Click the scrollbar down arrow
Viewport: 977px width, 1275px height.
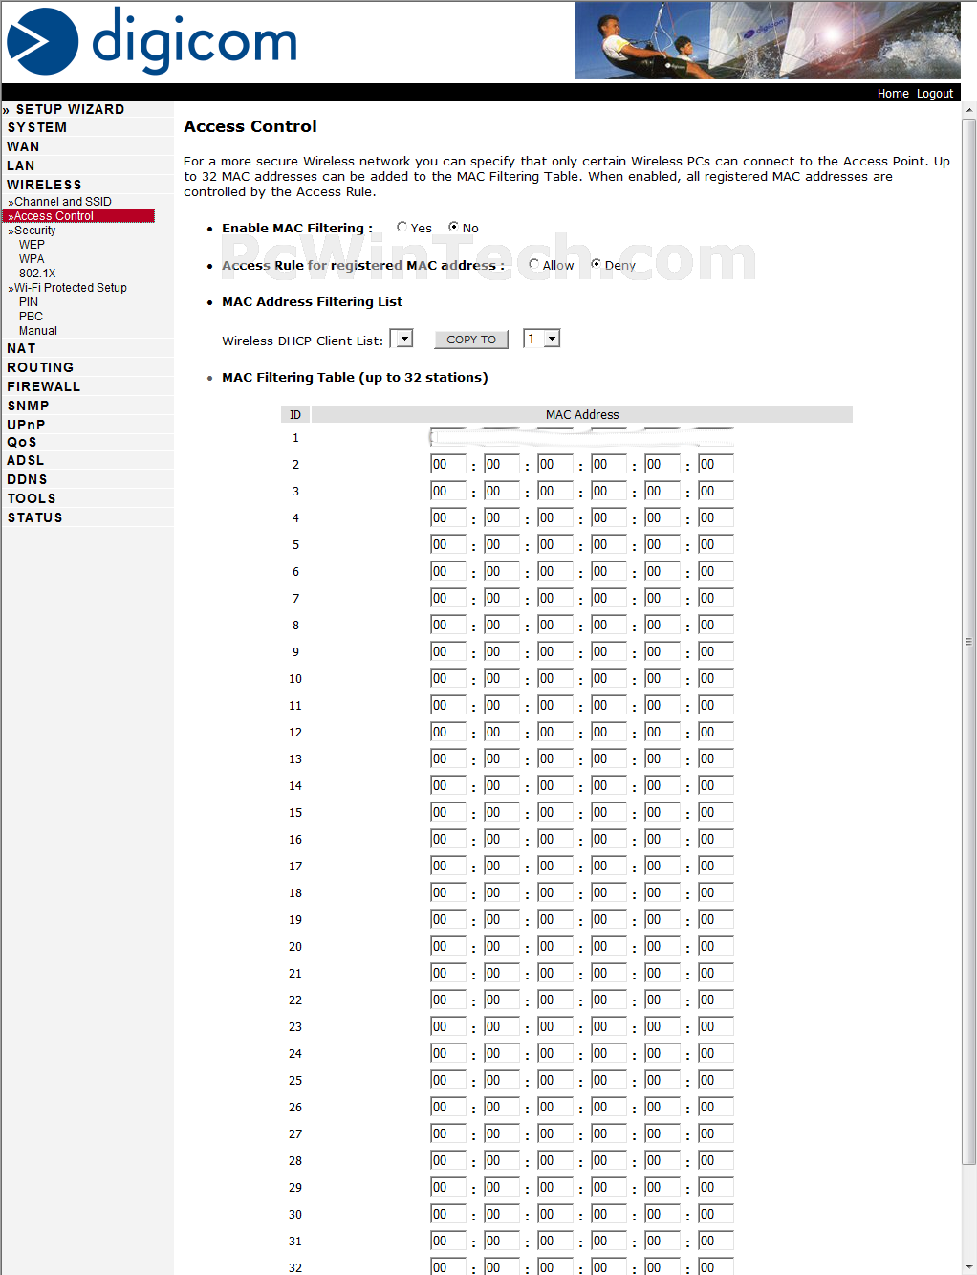click(x=968, y=1266)
